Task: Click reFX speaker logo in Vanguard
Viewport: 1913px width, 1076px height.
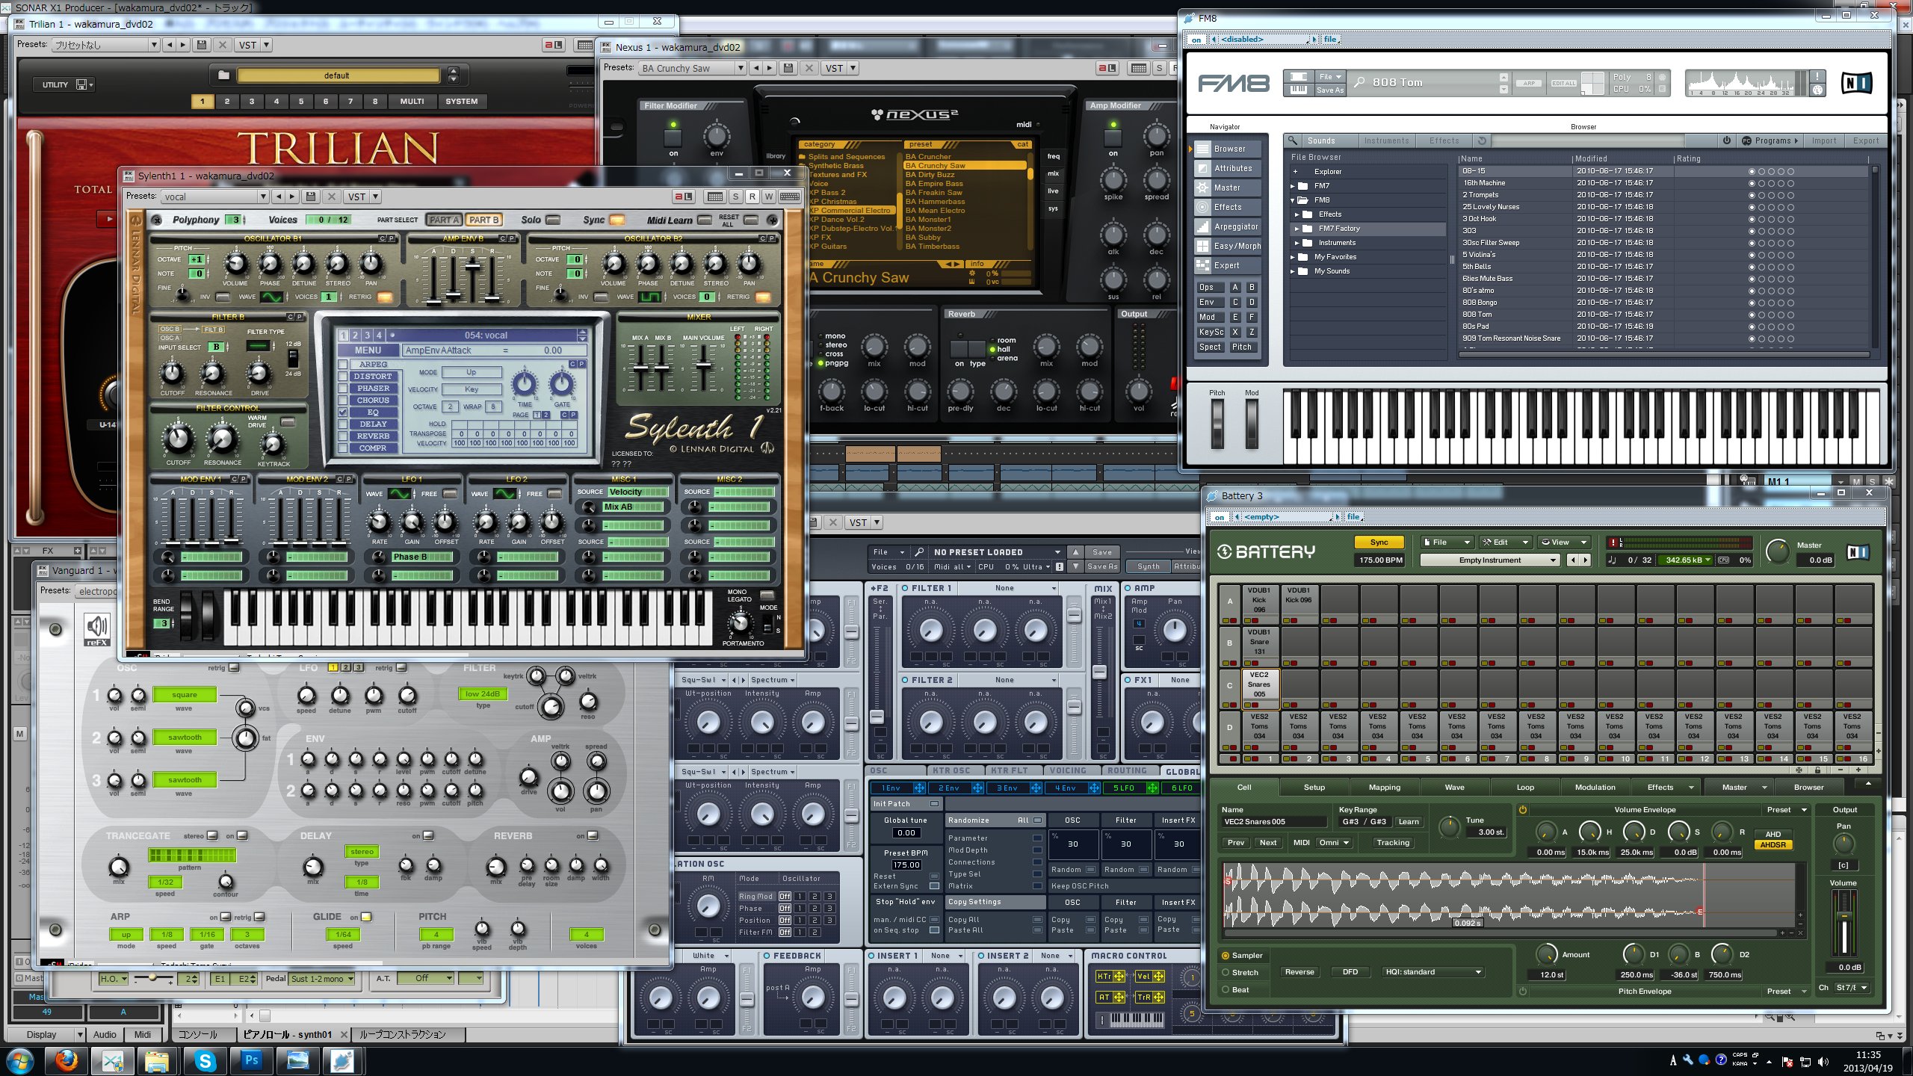Action: (x=97, y=629)
